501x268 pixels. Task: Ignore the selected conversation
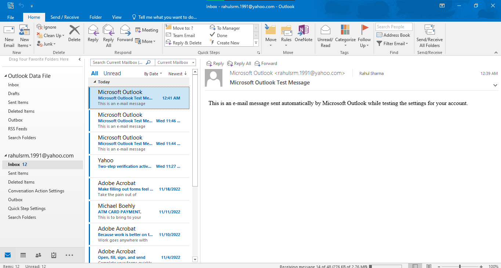pyautogui.click(x=47, y=27)
